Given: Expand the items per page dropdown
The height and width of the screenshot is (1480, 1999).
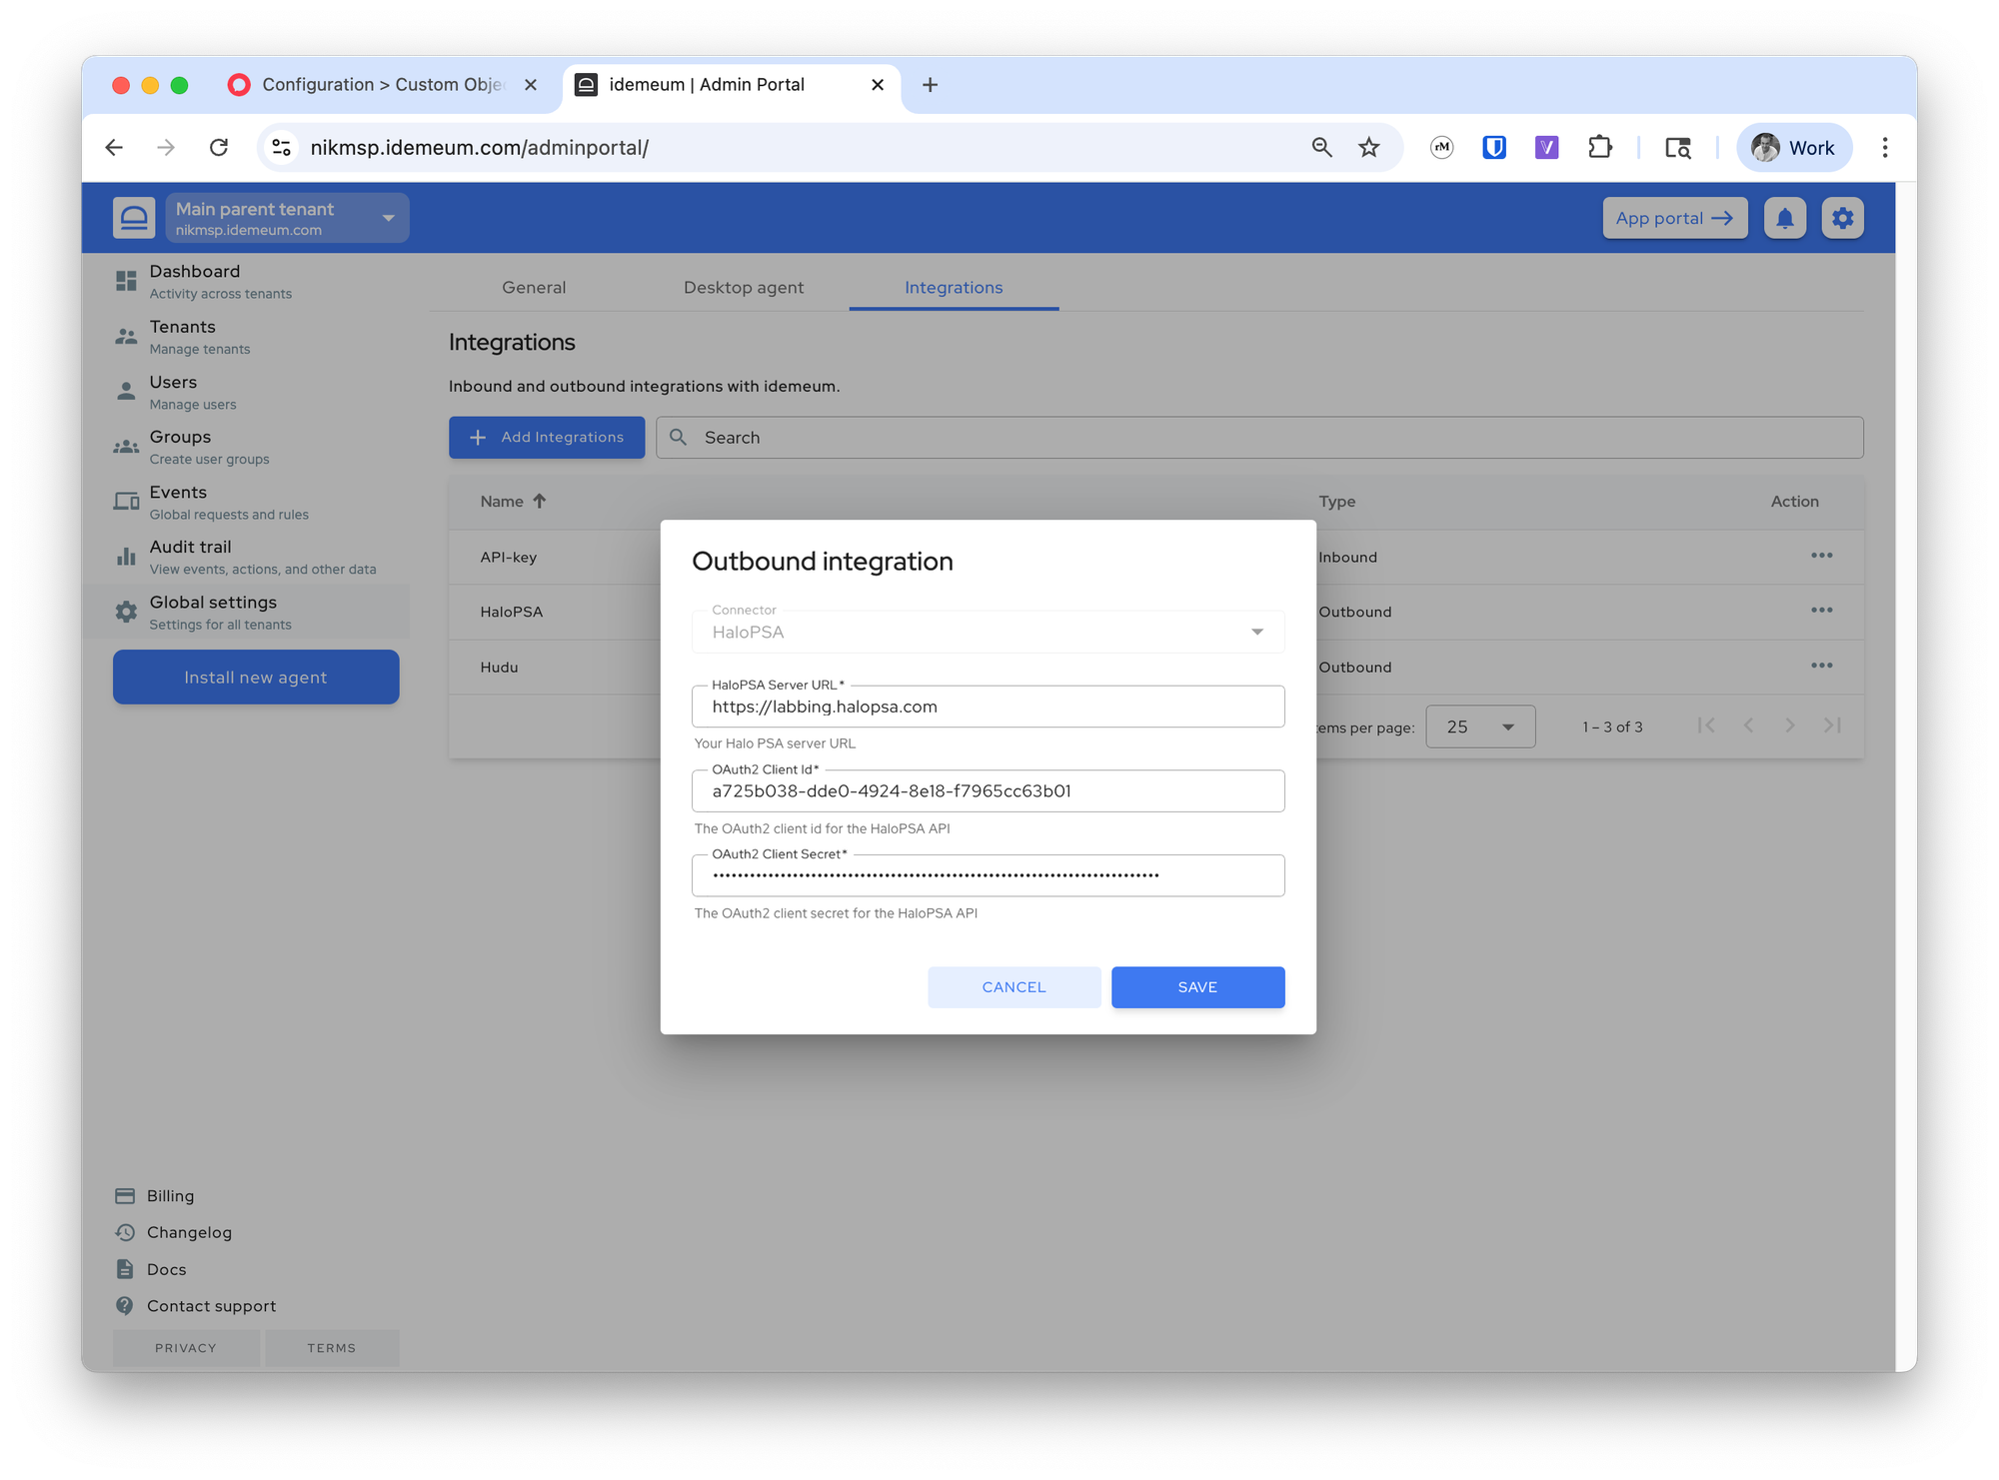Looking at the screenshot, I should click(x=1480, y=727).
